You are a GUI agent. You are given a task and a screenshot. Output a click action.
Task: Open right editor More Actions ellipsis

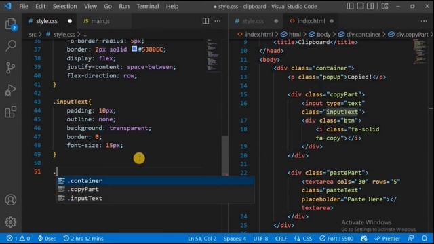pyautogui.click(x=424, y=21)
